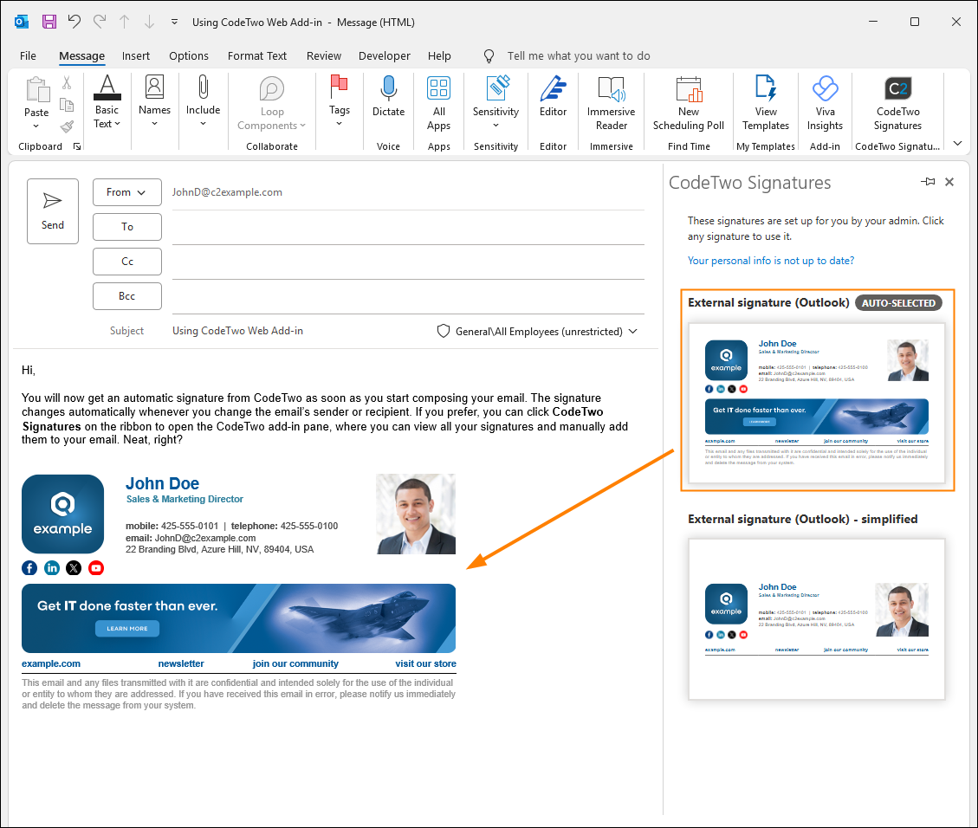Open Customize Quick Access Toolbar dropdown

(x=175, y=22)
